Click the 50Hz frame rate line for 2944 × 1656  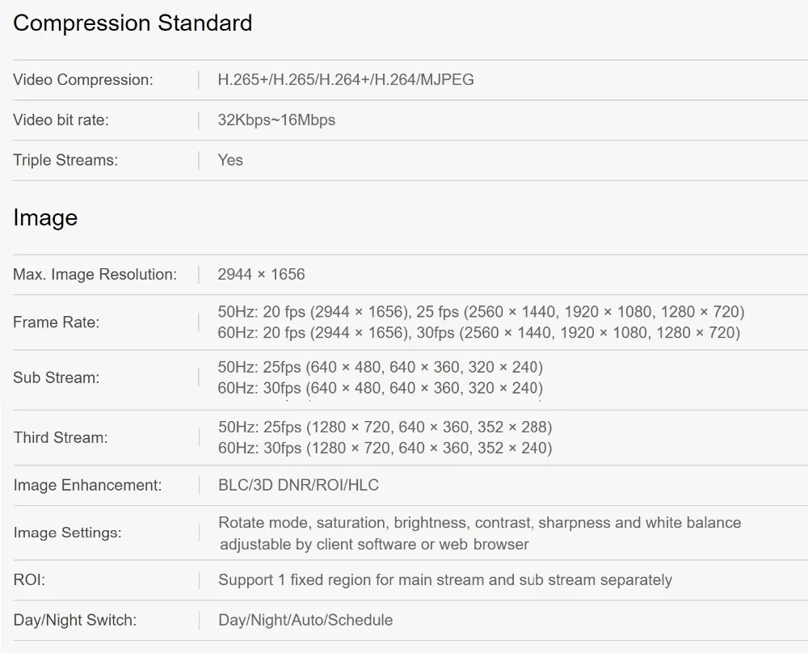pyautogui.click(x=481, y=312)
